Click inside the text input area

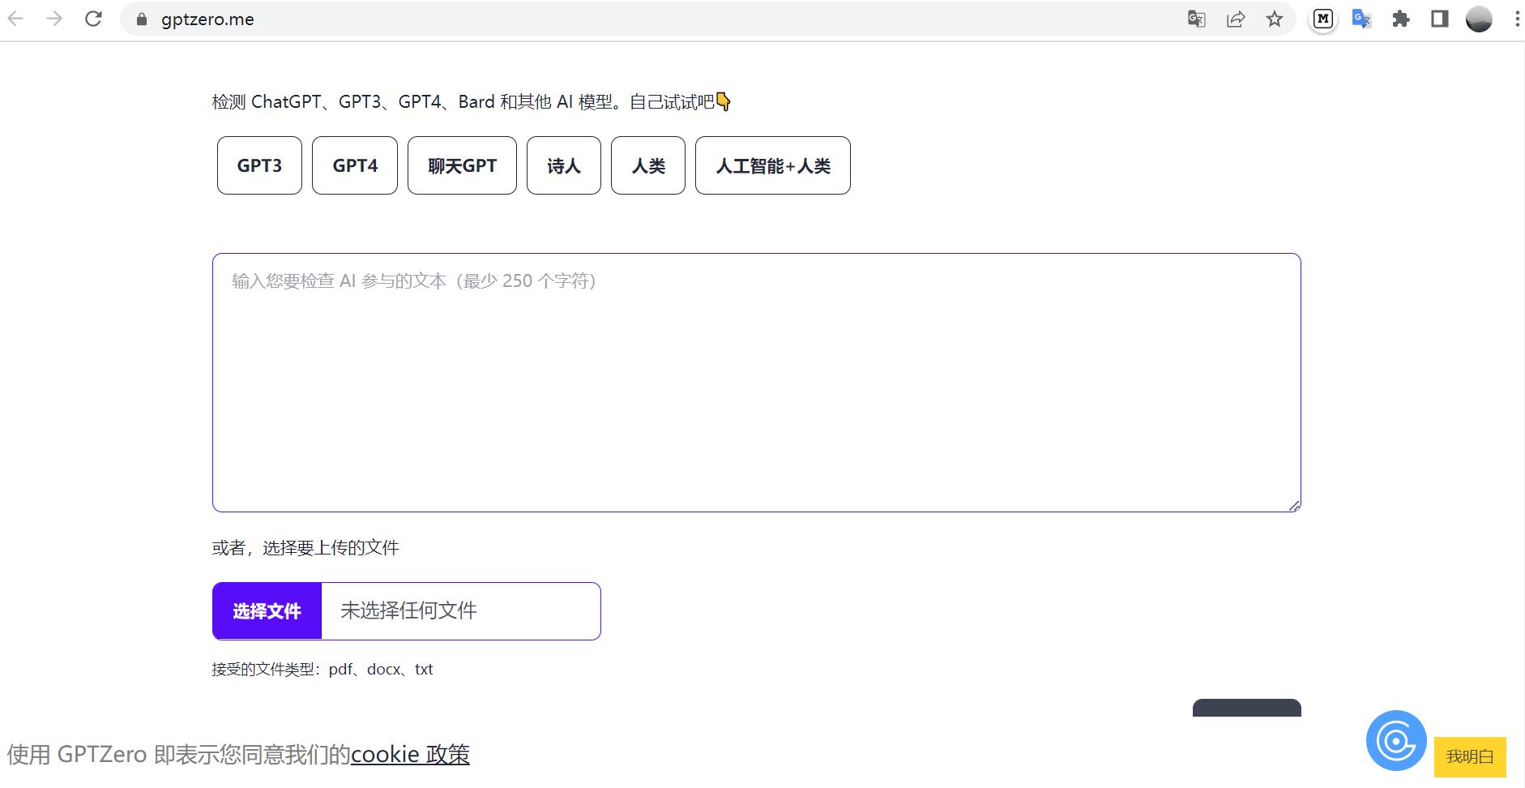[754, 381]
